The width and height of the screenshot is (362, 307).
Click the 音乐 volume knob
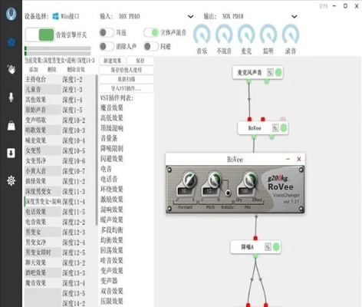pos(202,35)
